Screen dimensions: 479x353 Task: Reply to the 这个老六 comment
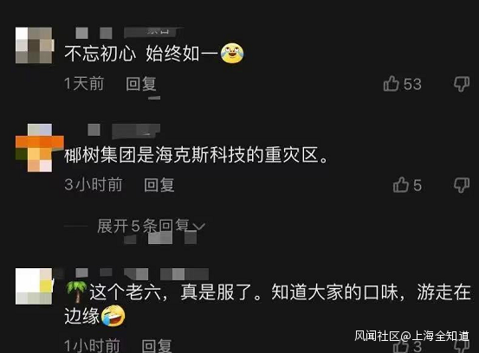click(157, 346)
